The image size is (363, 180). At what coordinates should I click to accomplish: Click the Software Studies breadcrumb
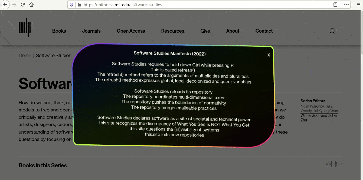pos(53,56)
